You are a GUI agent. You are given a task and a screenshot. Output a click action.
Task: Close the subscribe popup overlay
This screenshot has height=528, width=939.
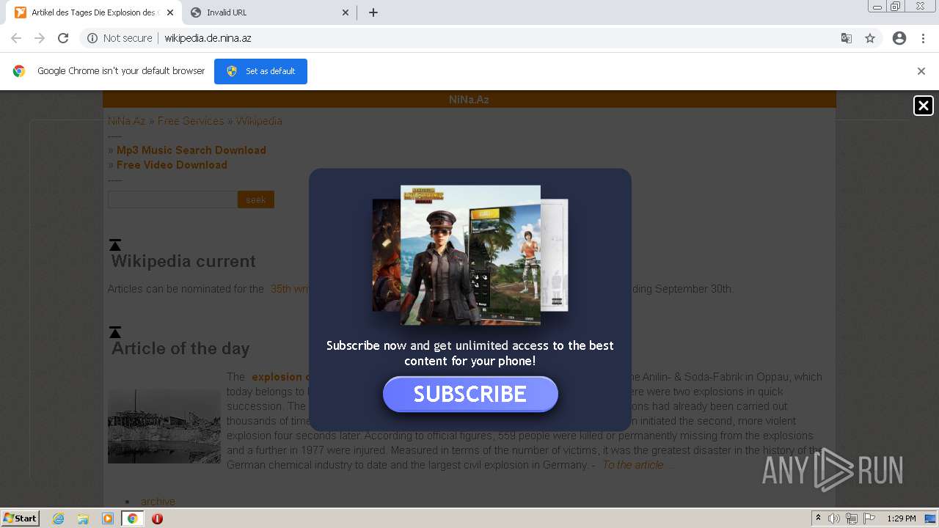pyautogui.click(x=924, y=106)
